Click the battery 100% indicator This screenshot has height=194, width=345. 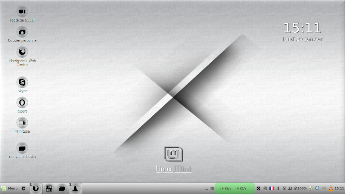click(301, 188)
